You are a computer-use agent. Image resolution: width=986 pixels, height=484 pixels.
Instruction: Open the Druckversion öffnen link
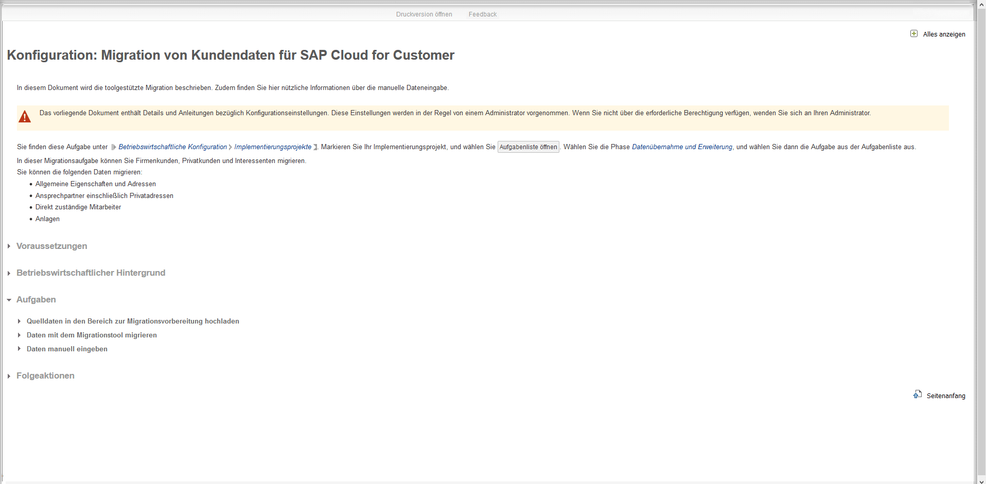424,14
